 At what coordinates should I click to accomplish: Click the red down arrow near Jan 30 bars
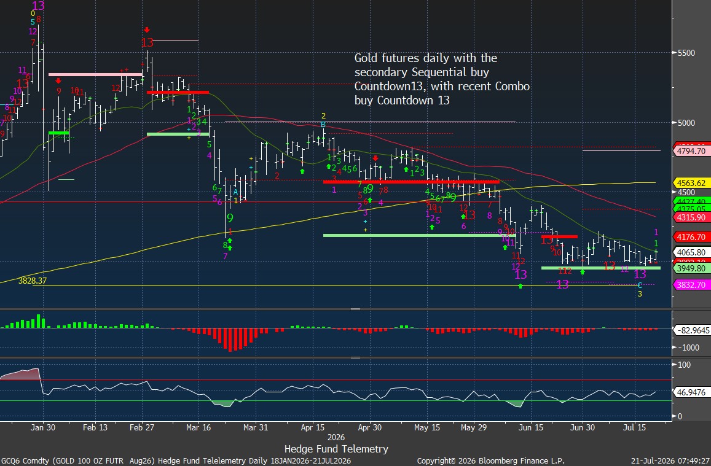(x=58, y=80)
